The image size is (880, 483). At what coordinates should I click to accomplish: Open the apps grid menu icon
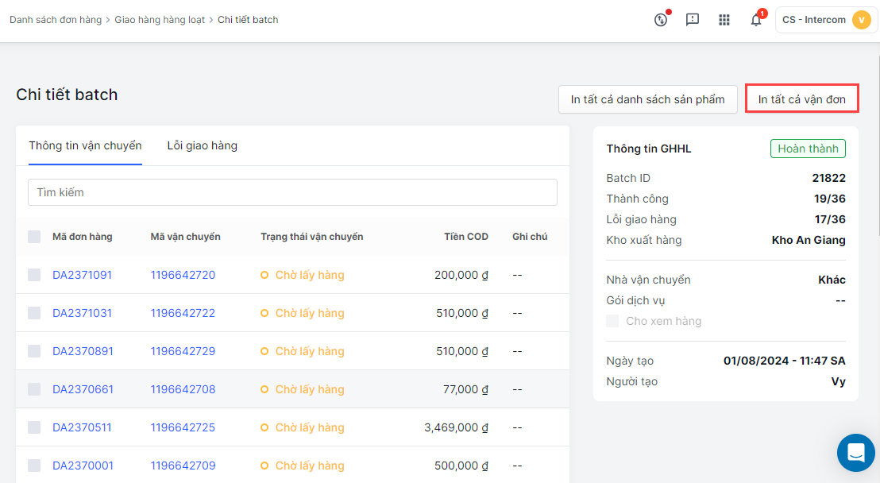point(724,20)
